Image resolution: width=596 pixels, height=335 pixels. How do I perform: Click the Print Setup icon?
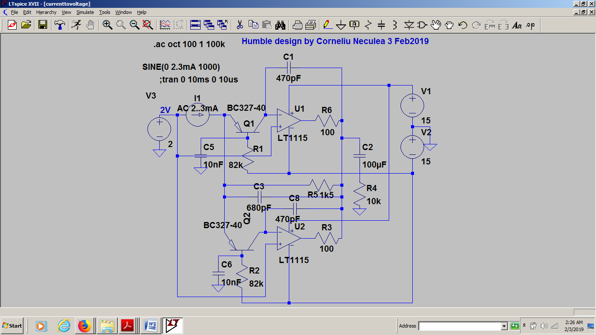[297, 25]
